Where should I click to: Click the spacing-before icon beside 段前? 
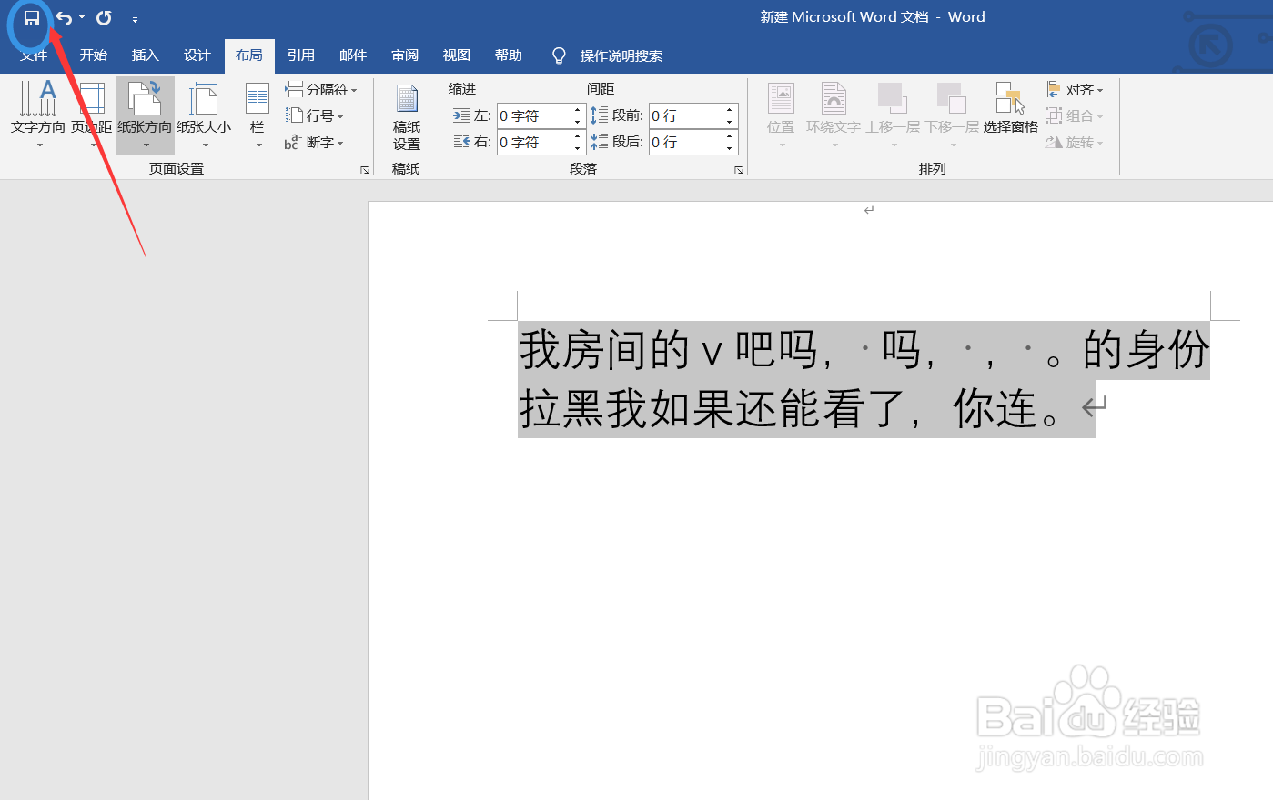pyautogui.click(x=599, y=115)
